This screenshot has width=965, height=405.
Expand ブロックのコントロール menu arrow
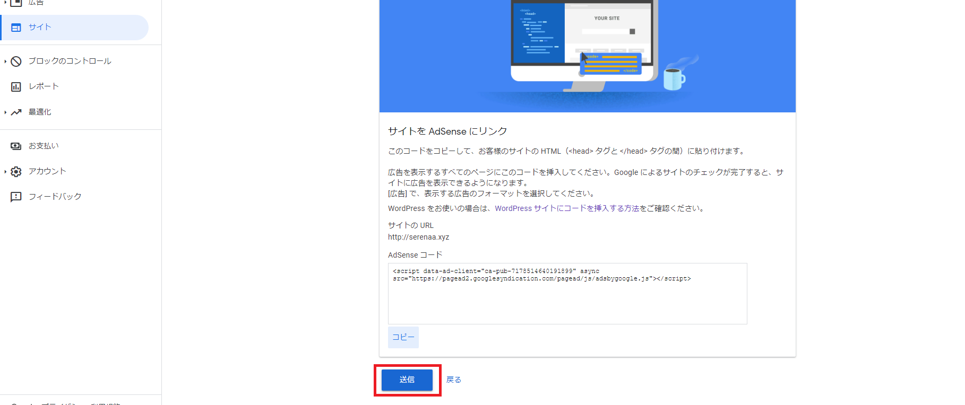point(5,61)
